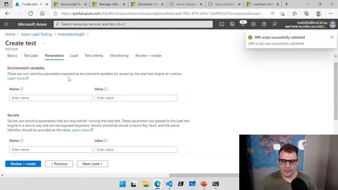Open Cloud Shell from the top bar
This screenshot has width=338, height=190.
222,24
